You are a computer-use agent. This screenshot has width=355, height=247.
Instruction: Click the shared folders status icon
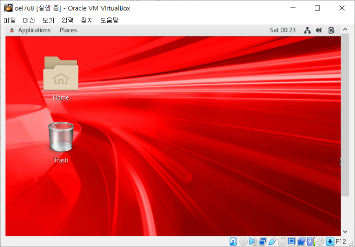click(x=282, y=241)
